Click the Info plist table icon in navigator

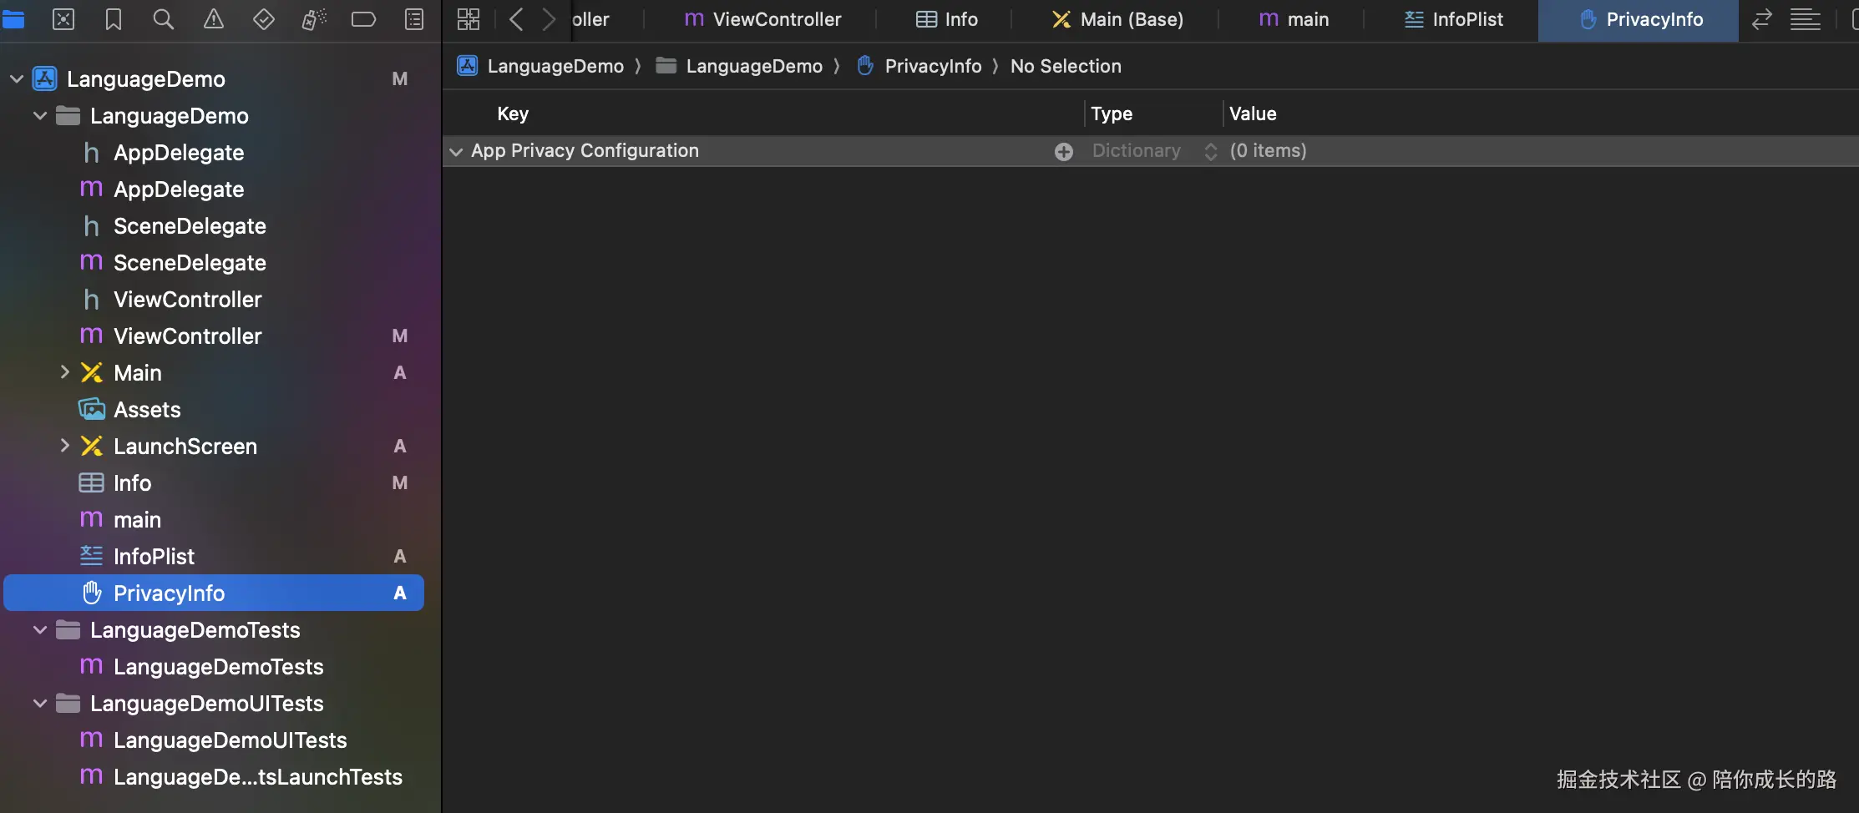tap(91, 483)
